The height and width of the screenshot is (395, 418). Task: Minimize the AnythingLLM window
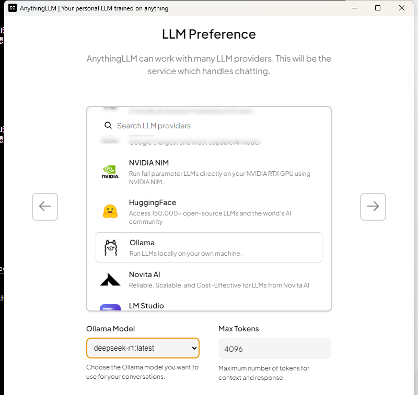[x=354, y=8]
